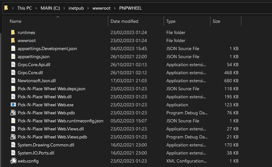Select Newtonsoft.Json.dll file name
Viewport: 272px width, 167px height.
tap(37, 81)
